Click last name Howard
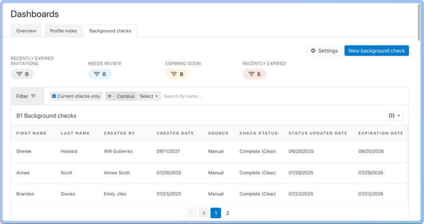Image resolution: width=424 pixels, height=224 pixels. (69, 151)
